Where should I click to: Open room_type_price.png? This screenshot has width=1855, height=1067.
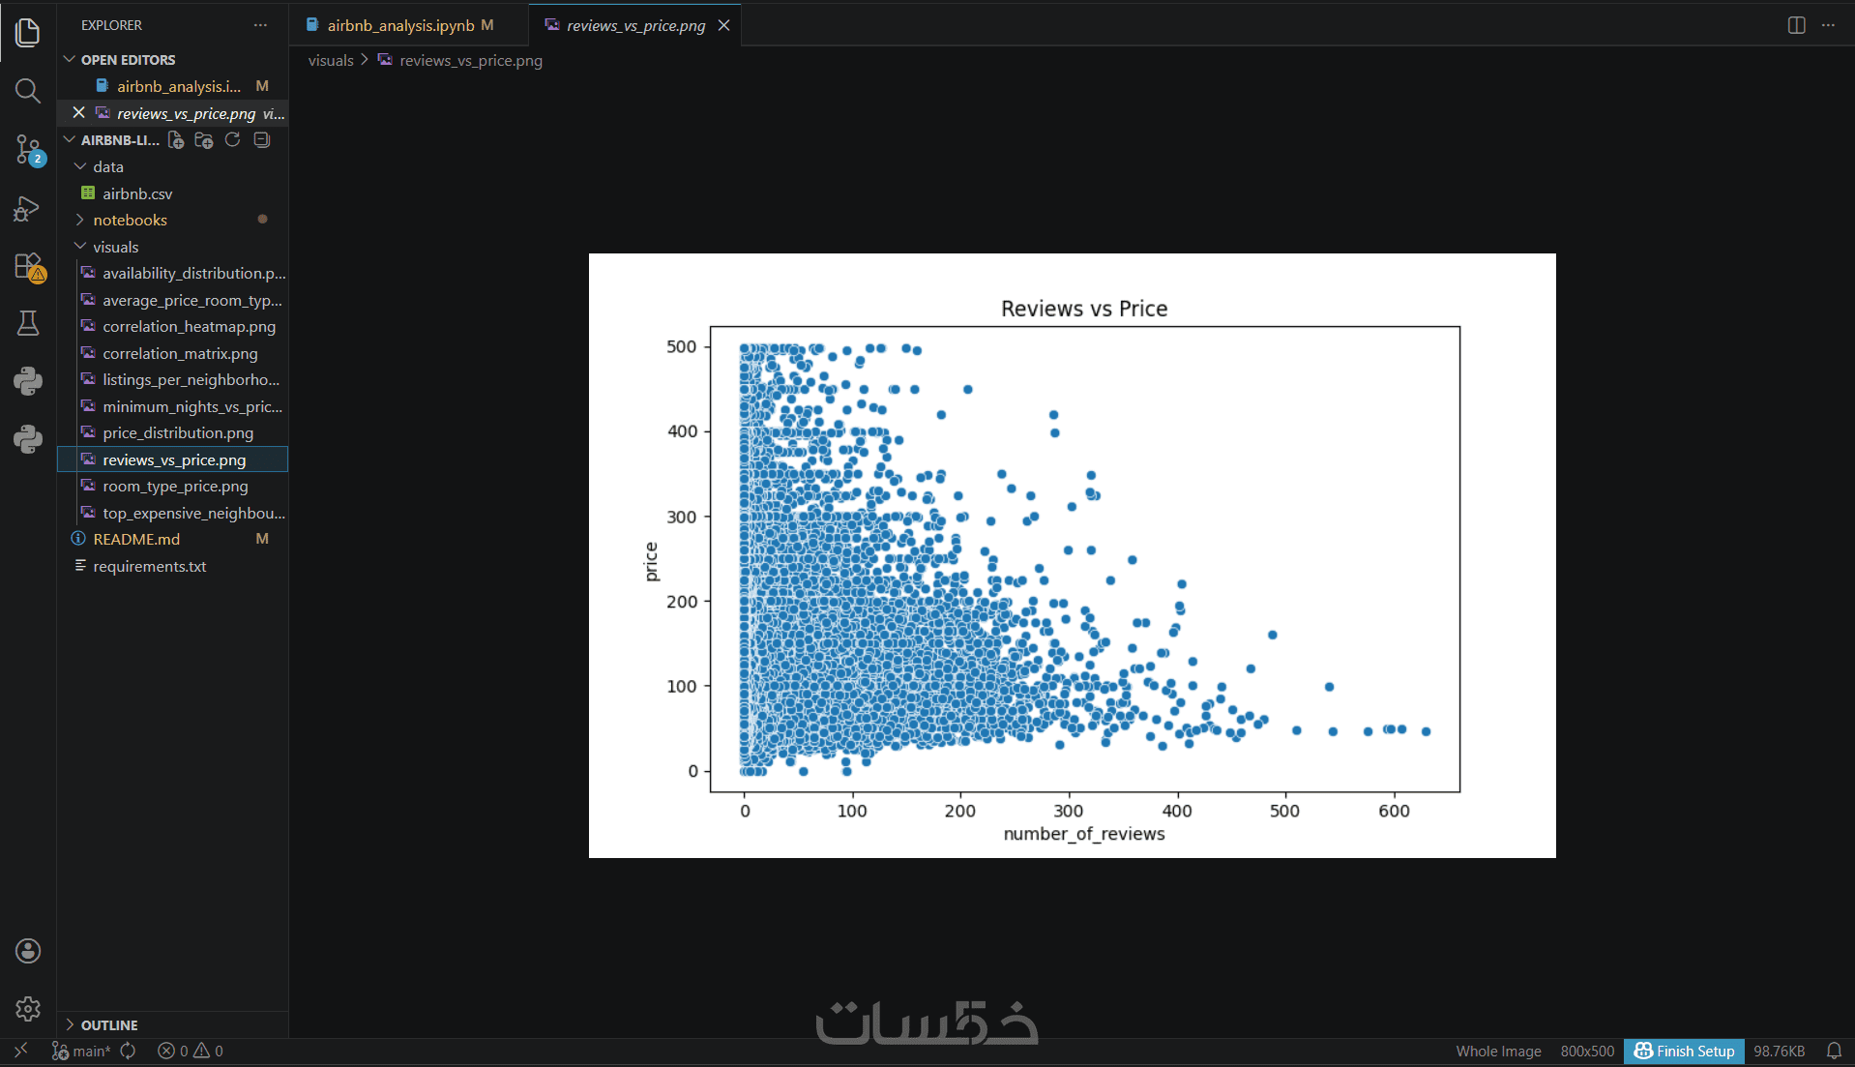tap(172, 486)
